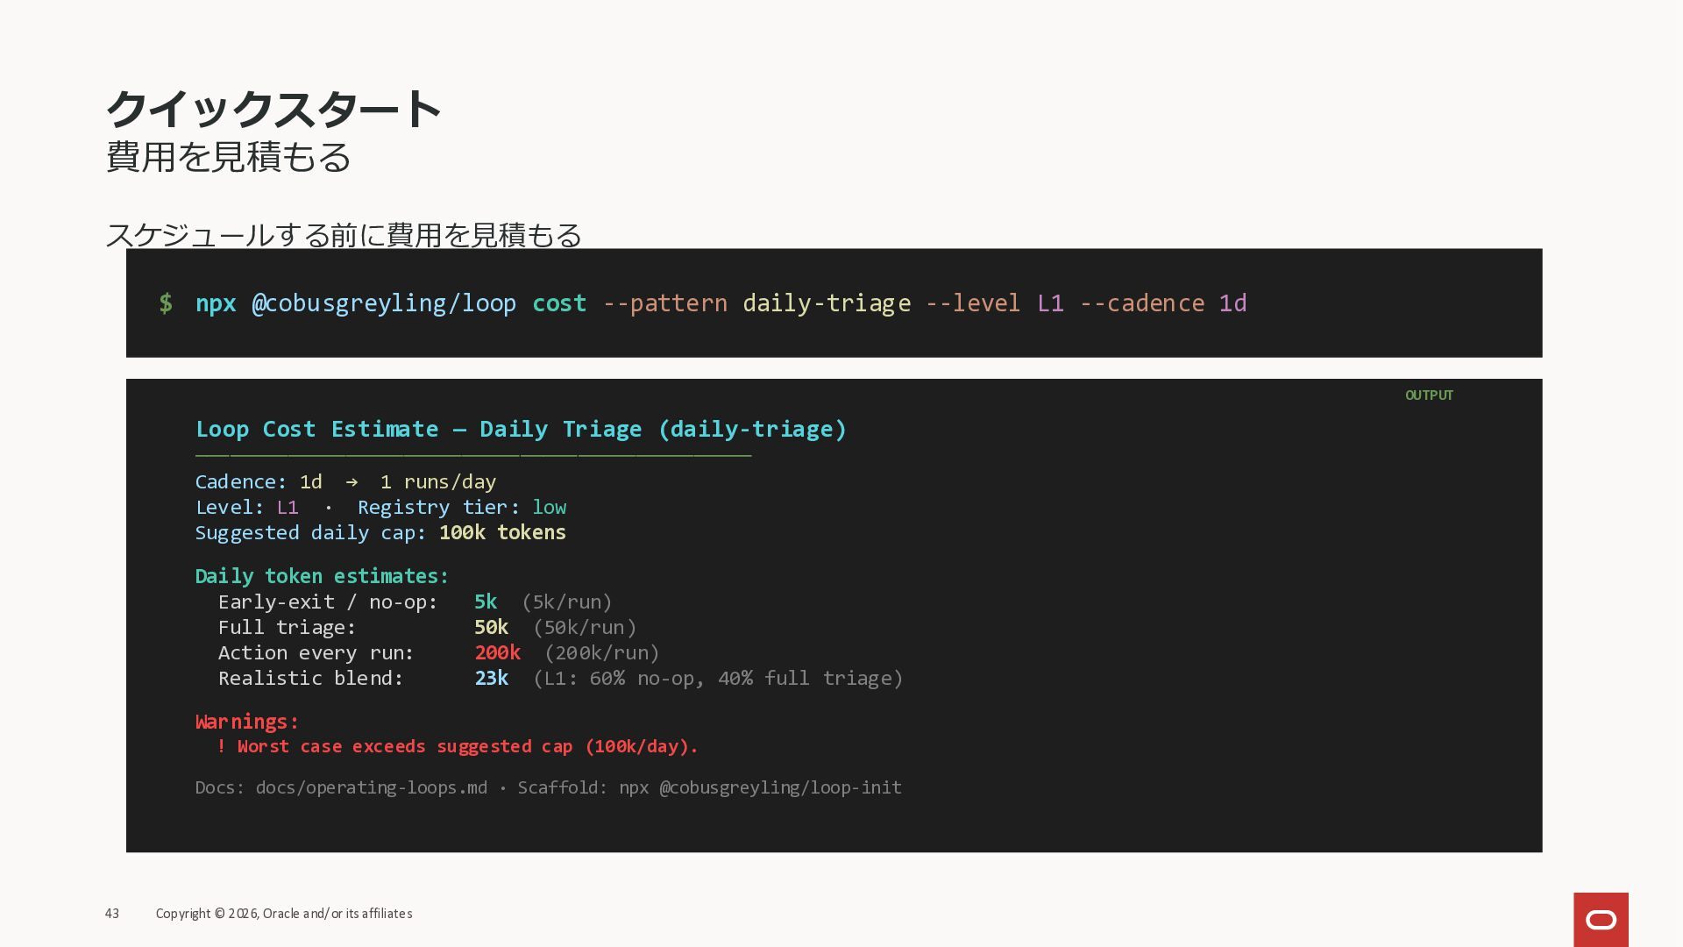
Task: Select the 50k estimate value
Action: point(491,627)
